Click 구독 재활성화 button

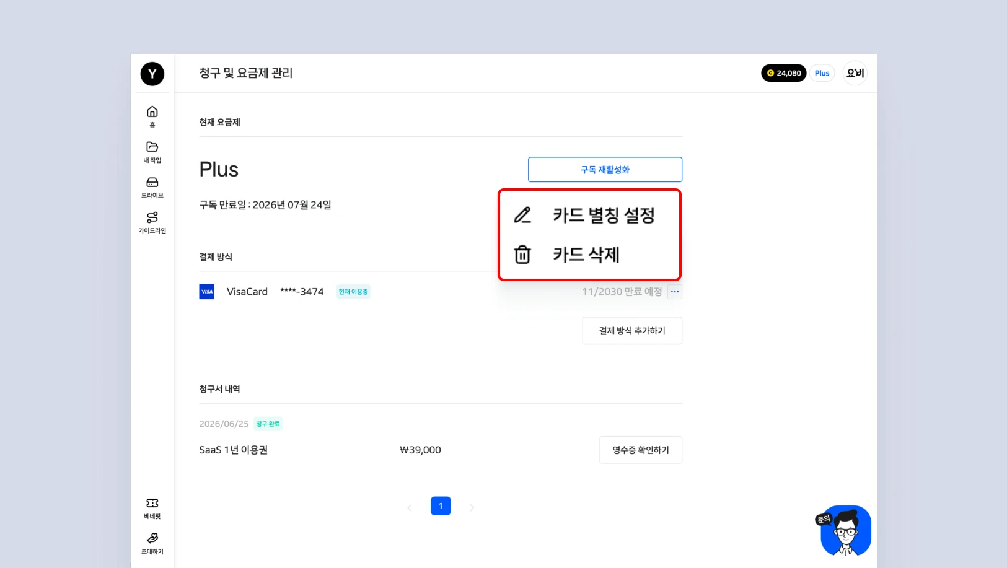[x=605, y=170]
